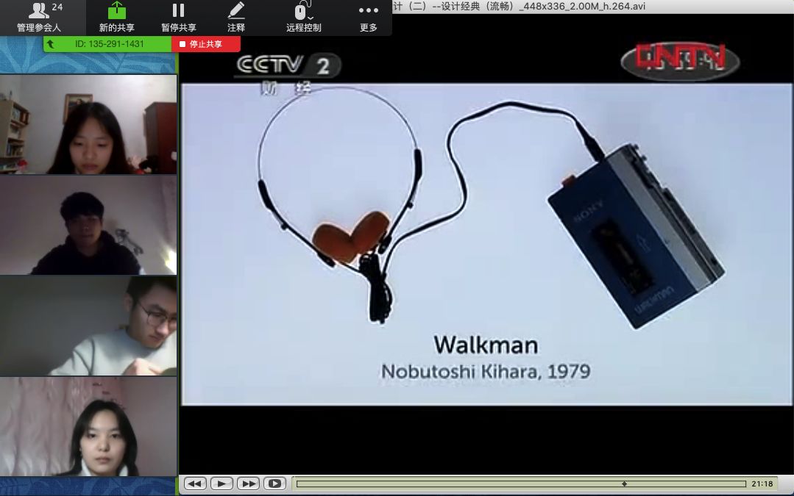This screenshot has height=496, width=794.
Task: Click the Walkman video frame
Action: coord(486,244)
